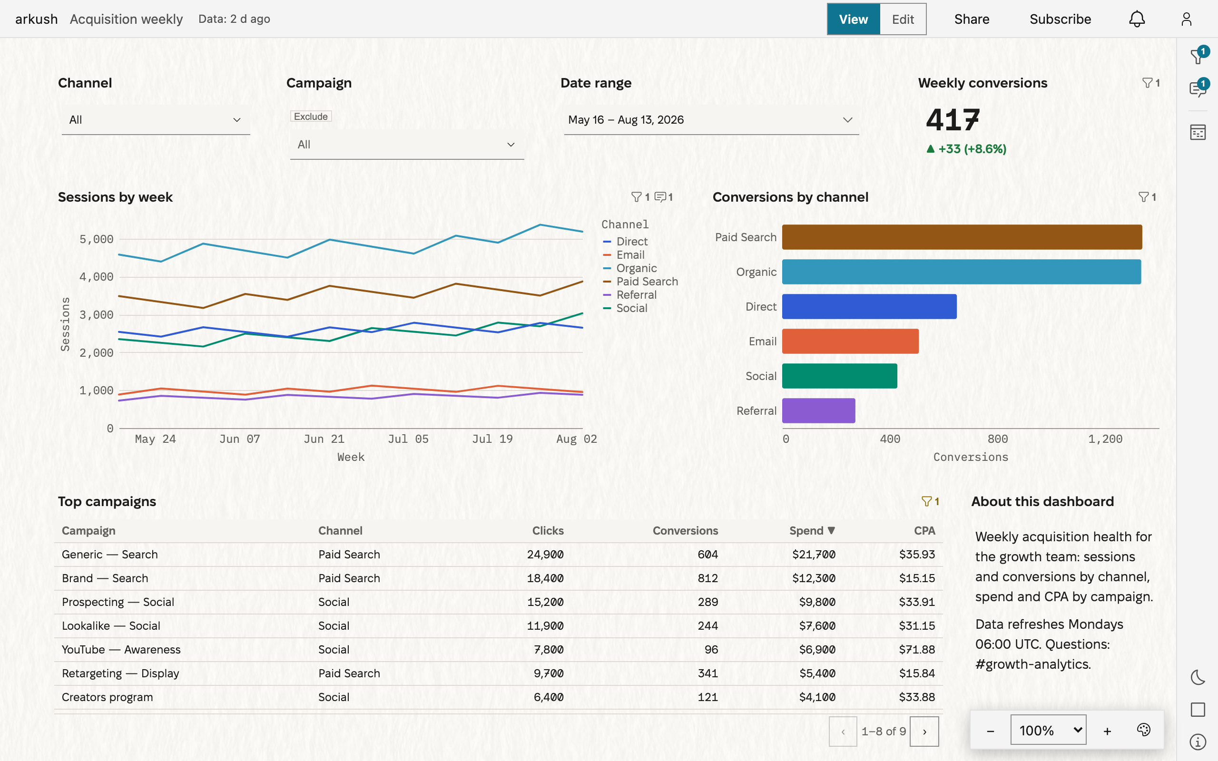
Task: Toggle fullscreen with the square sidebar icon
Action: pos(1198,710)
